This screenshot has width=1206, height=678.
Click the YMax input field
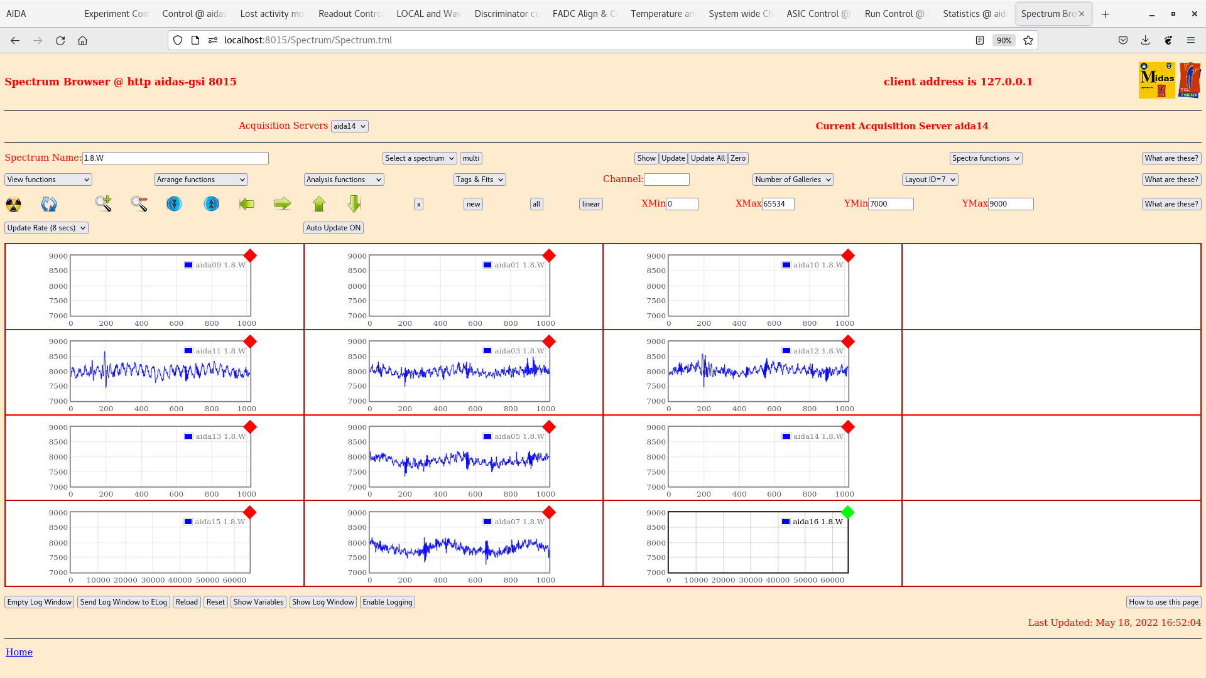[x=1010, y=204]
